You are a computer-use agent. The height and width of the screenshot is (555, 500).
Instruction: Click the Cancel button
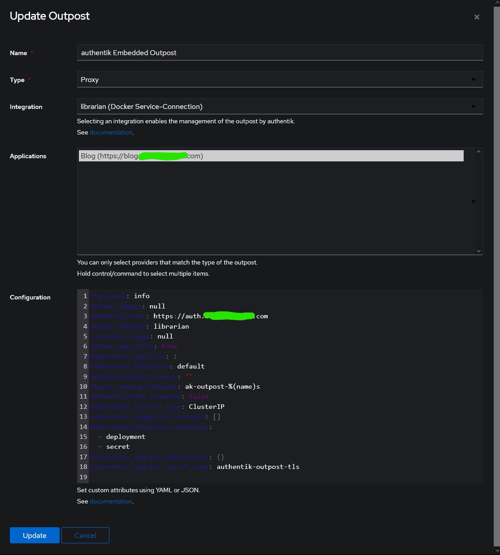(85, 535)
